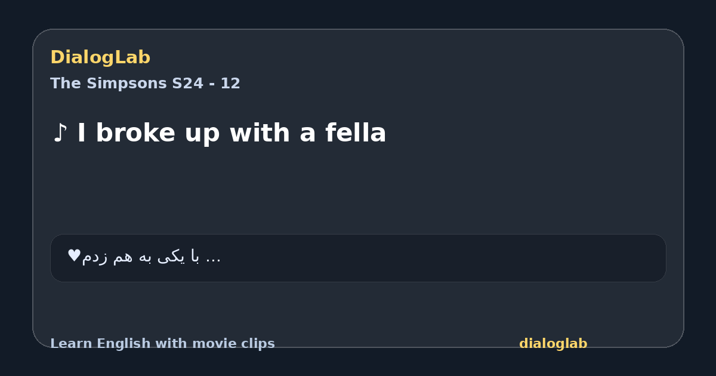The width and height of the screenshot is (716, 376).
Task: Open the dialoglab handle link
Action: coord(553,344)
